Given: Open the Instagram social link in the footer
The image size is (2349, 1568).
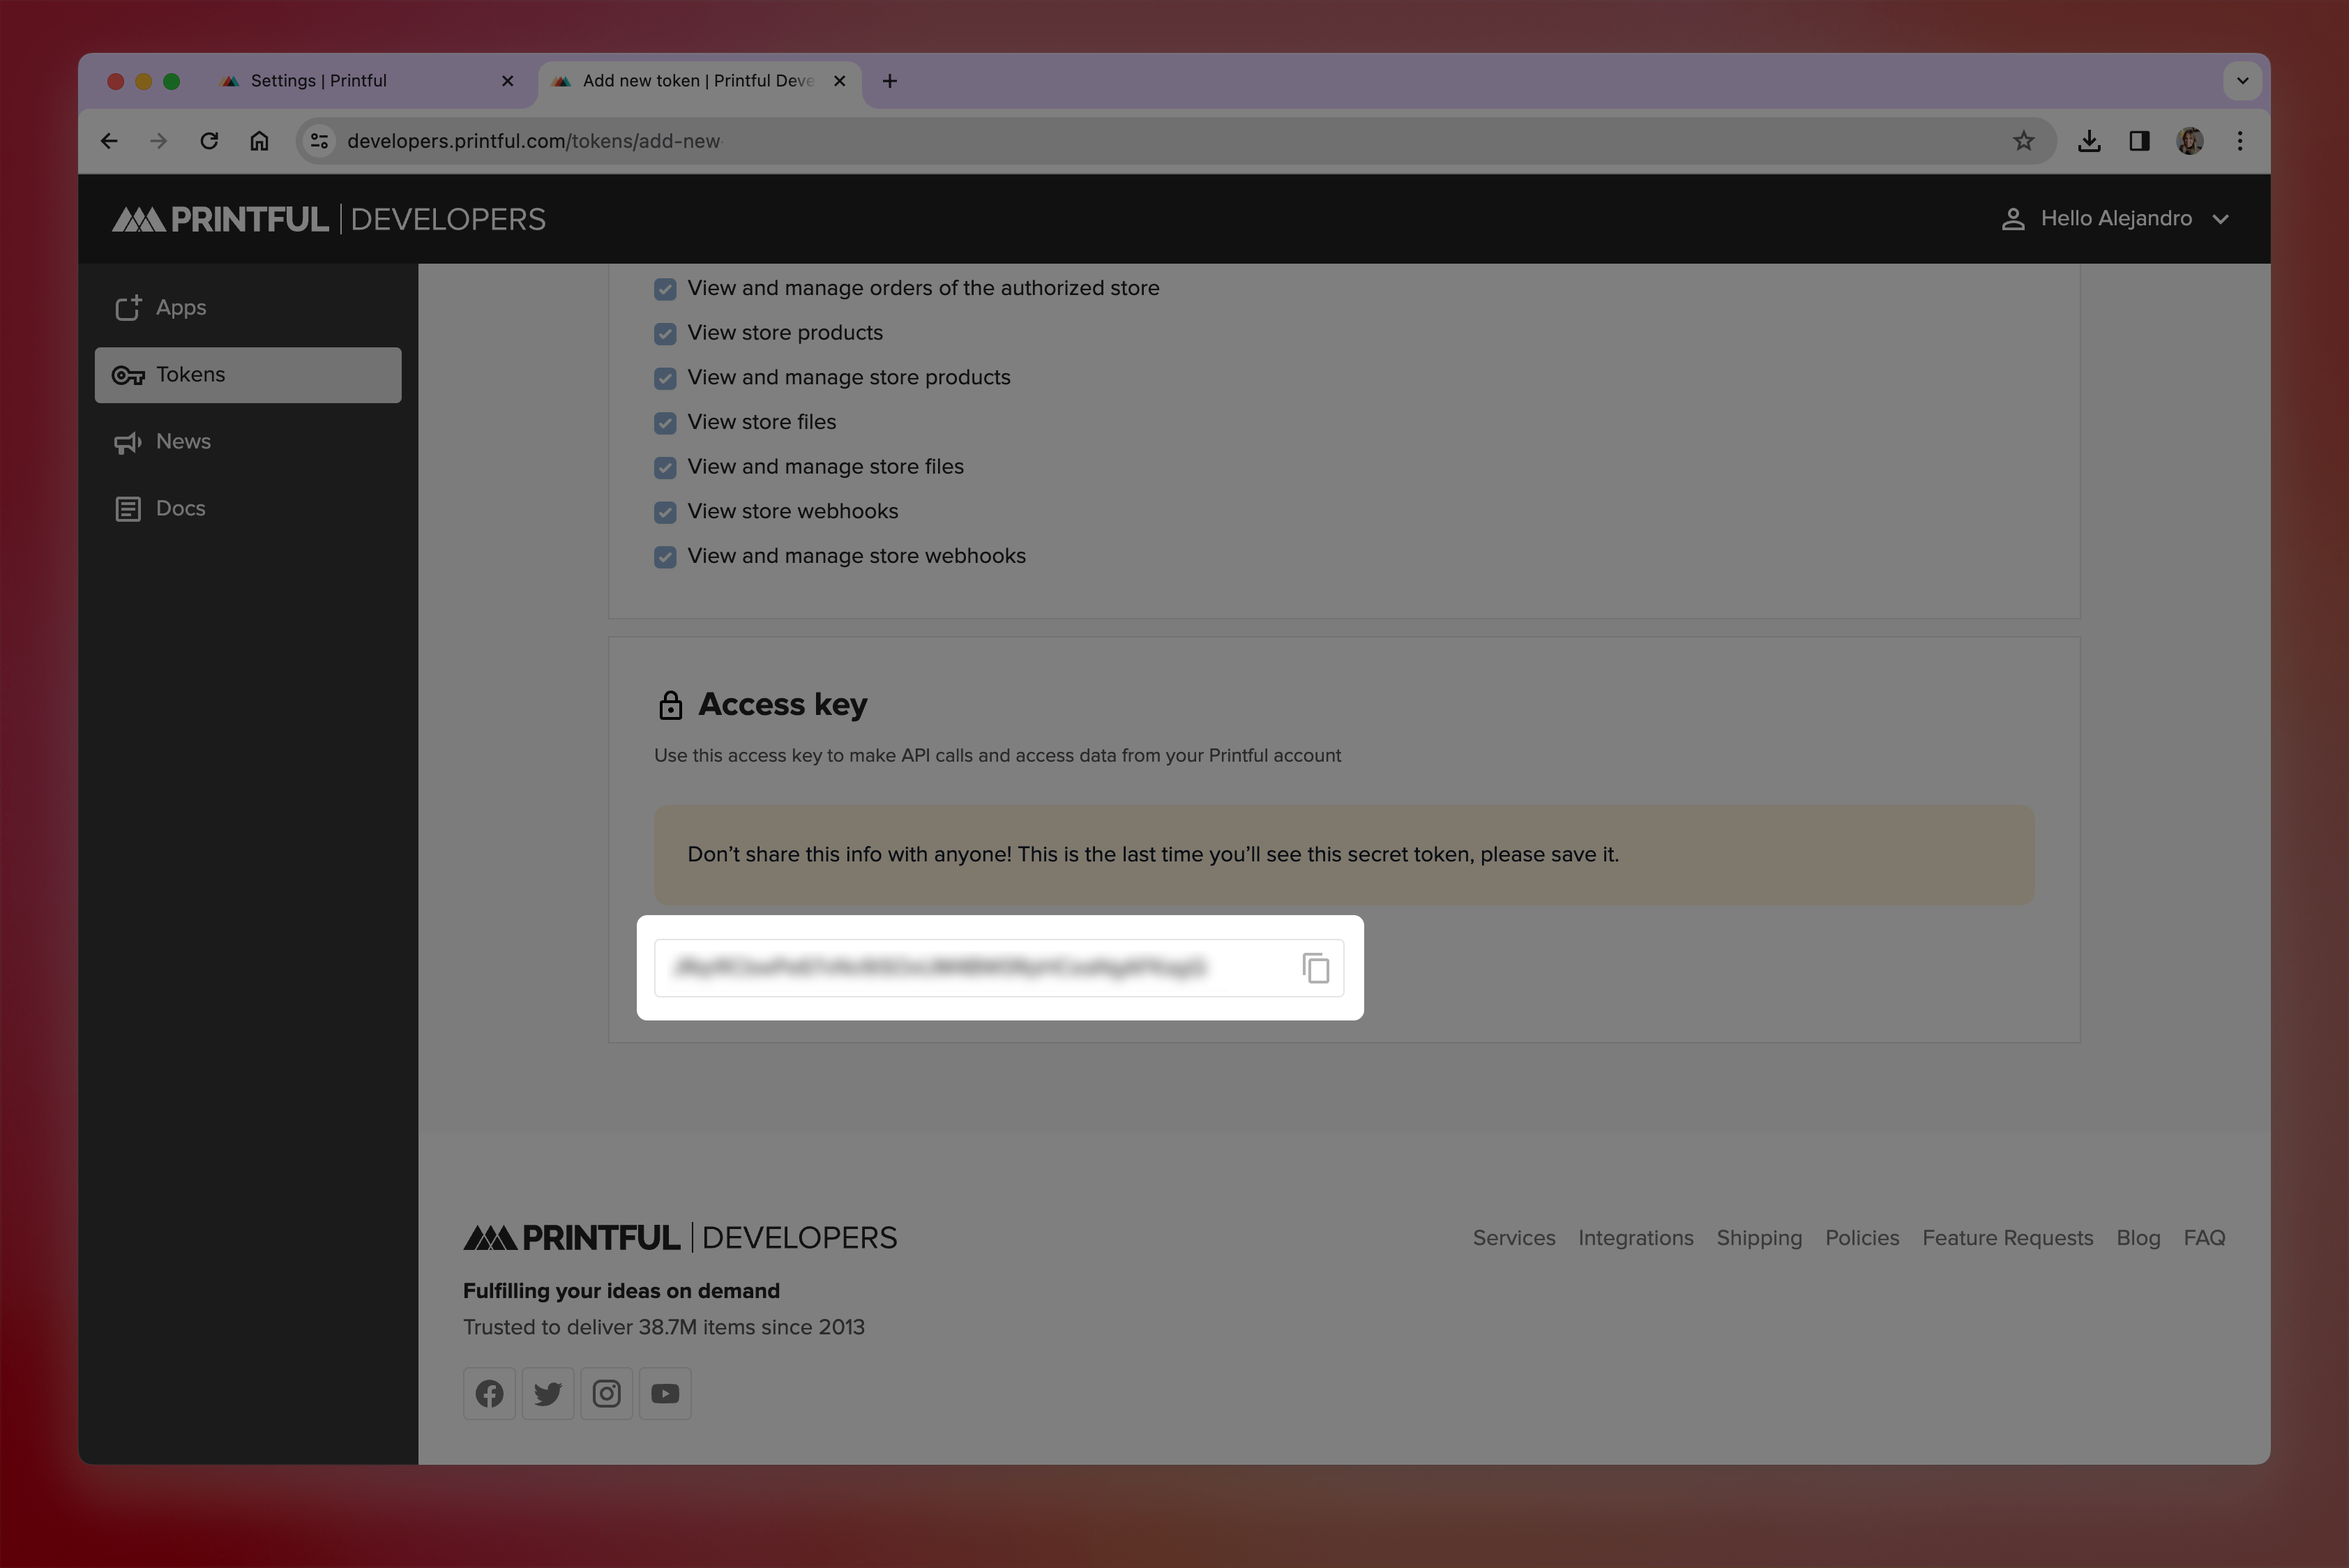Looking at the screenshot, I should (x=606, y=1393).
